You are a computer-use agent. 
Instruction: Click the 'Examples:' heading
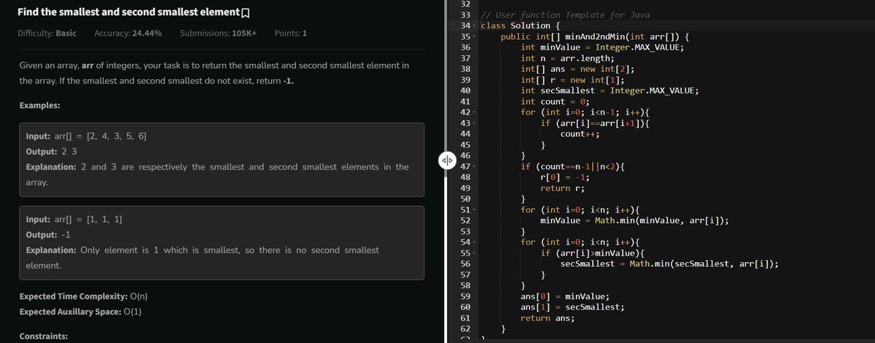tap(39, 106)
